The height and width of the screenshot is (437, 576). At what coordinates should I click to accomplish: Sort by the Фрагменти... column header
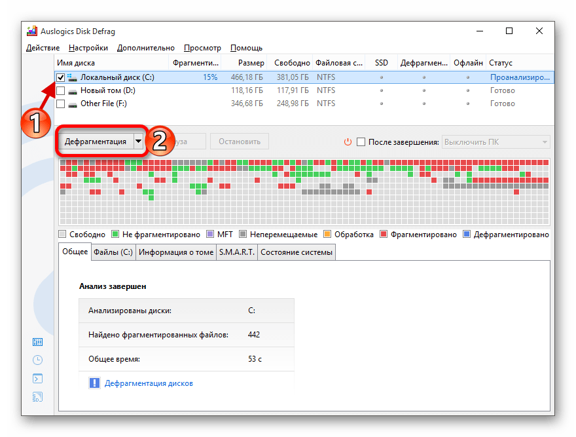tap(195, 63)
